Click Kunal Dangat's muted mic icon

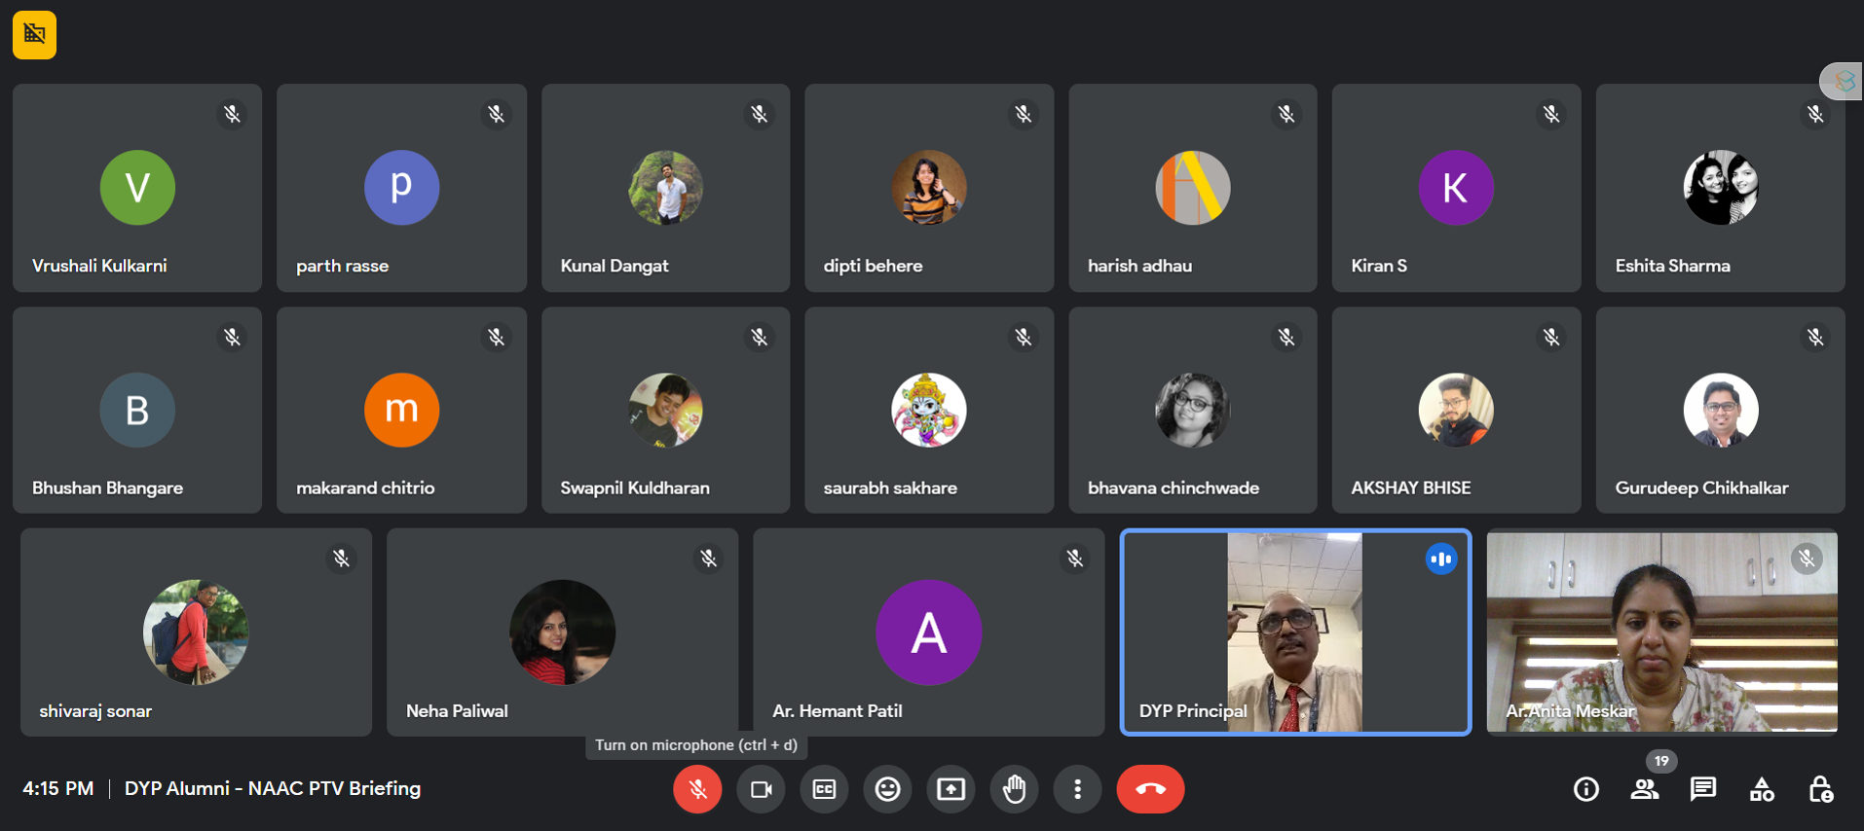(760, 114)
